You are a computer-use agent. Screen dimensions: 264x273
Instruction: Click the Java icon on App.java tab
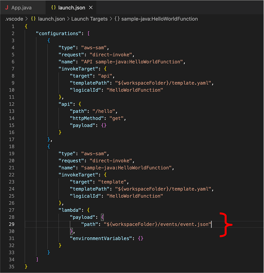coord(7,8)
